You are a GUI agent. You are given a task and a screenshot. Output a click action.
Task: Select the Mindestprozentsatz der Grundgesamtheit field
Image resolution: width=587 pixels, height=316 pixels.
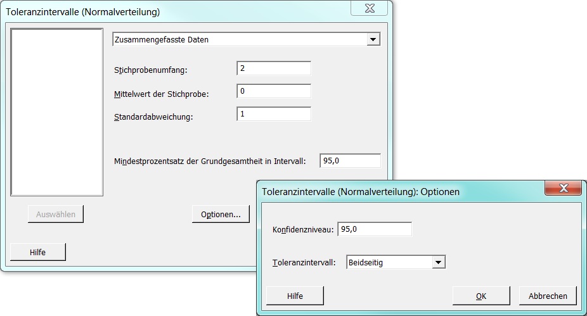[351, 161]
